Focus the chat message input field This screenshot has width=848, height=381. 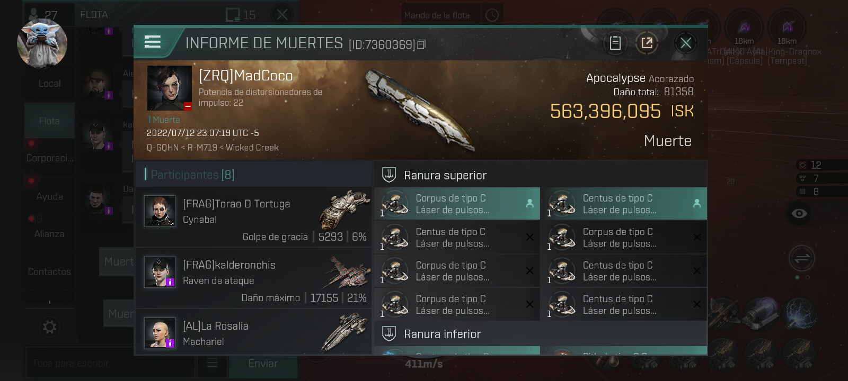coord(110,364)
